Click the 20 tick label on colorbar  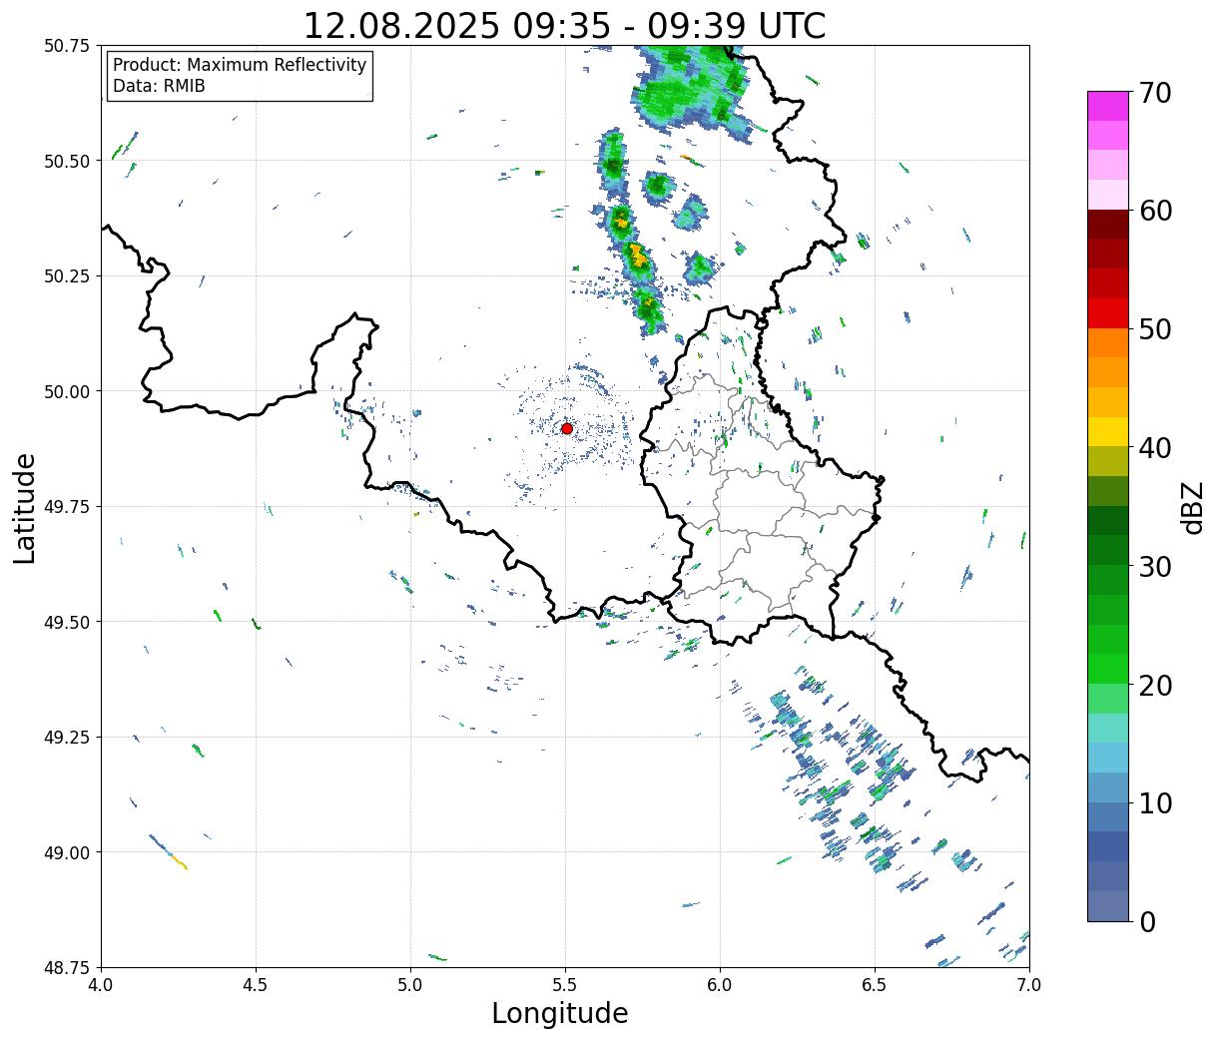pyautogui.click(x=1155, y=686)
